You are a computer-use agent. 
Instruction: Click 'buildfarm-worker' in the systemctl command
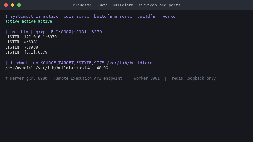pos(157,16)
